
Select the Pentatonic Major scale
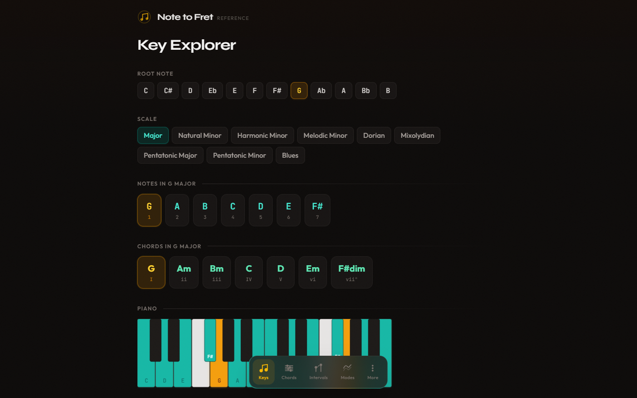[170, 155]
